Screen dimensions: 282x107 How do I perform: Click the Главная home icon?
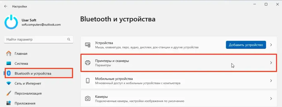click(9, 53)
